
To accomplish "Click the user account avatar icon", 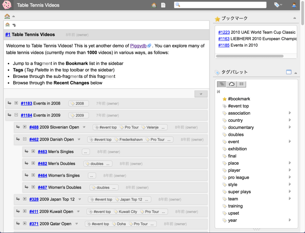I will point(294,5).
